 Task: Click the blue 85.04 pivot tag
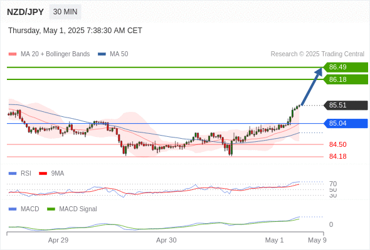pyautogui.click(x=346, y=123)
